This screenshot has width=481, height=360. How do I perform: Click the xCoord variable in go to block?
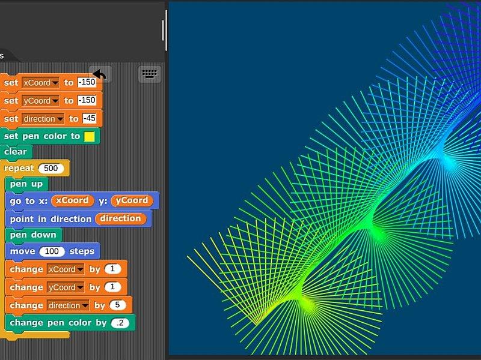[72, 200]
